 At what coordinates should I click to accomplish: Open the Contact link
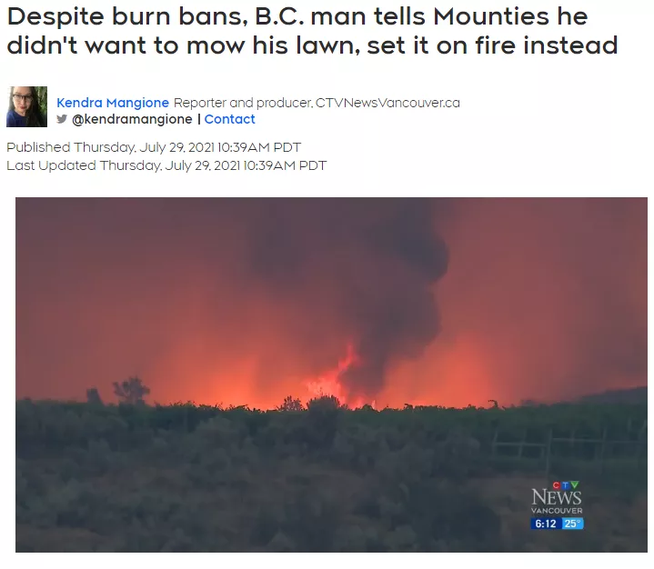[229, 119]
